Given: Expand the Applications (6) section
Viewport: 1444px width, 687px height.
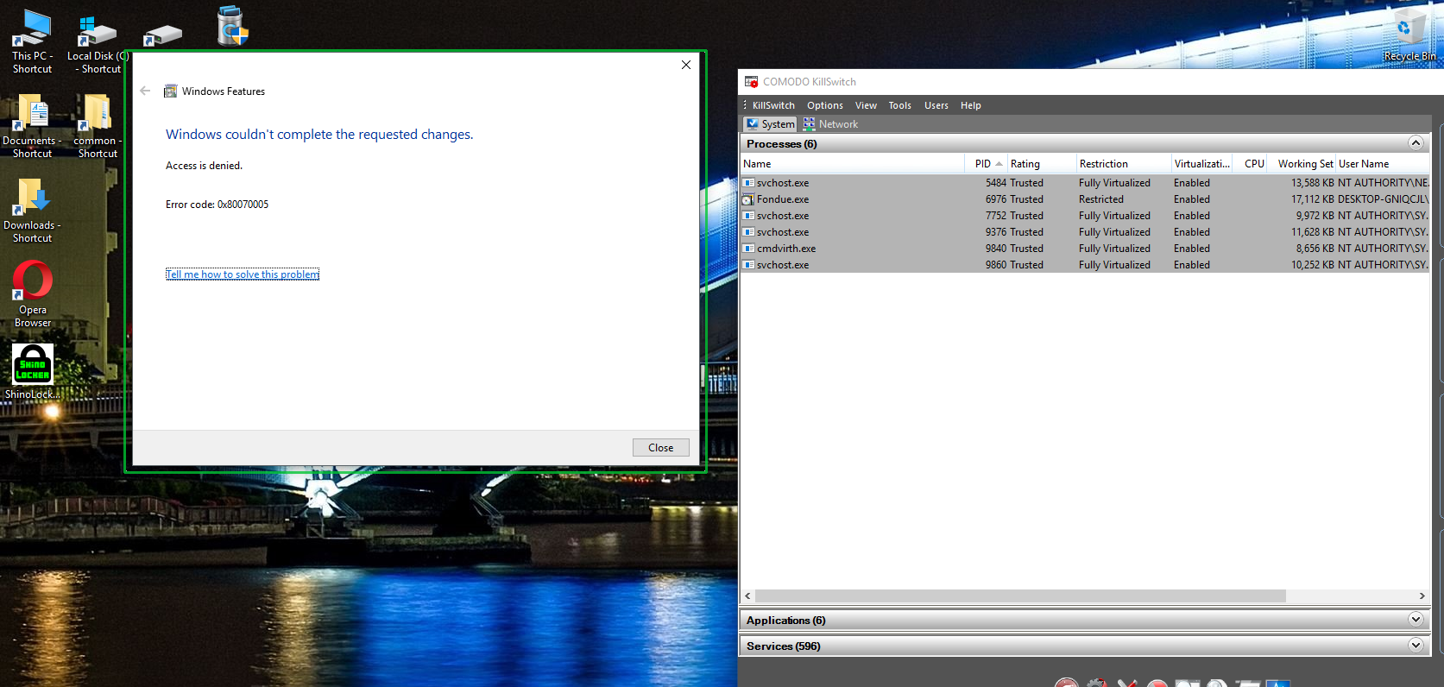Looking at the screenshot, I should (1416, 620).
